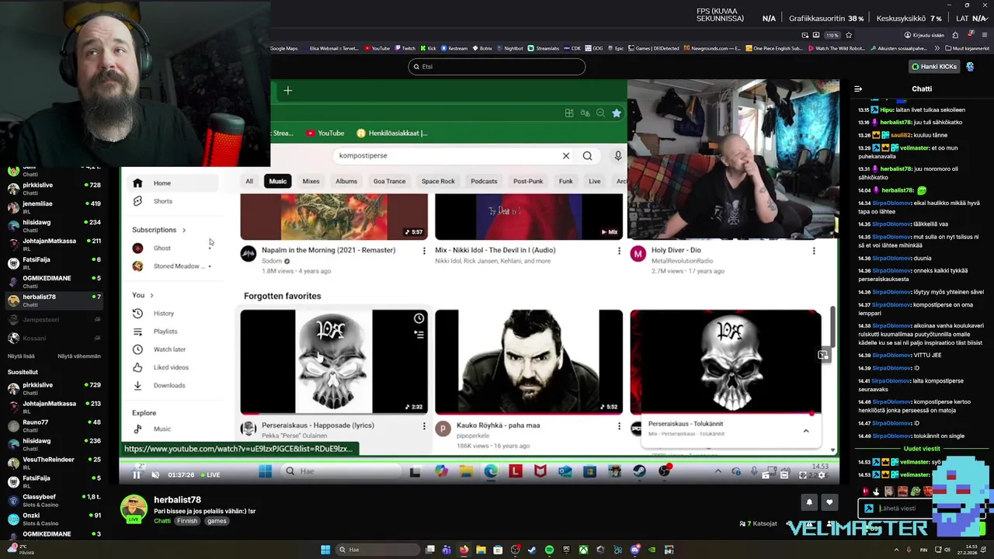Jump to Uudet viestit in chat
This screenshot has width=994, height=559.
tap(922, 449)
